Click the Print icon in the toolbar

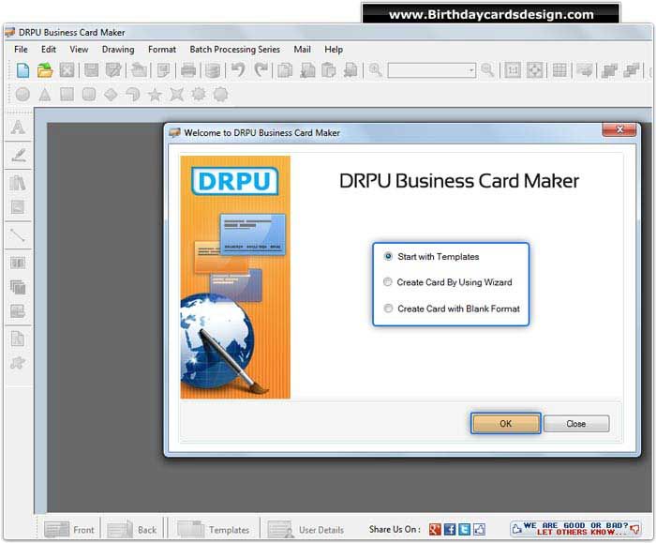188,70
